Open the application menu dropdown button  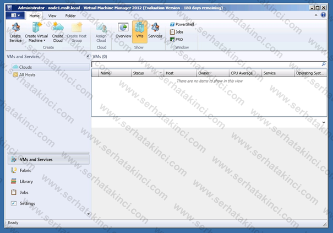[15, 15]
